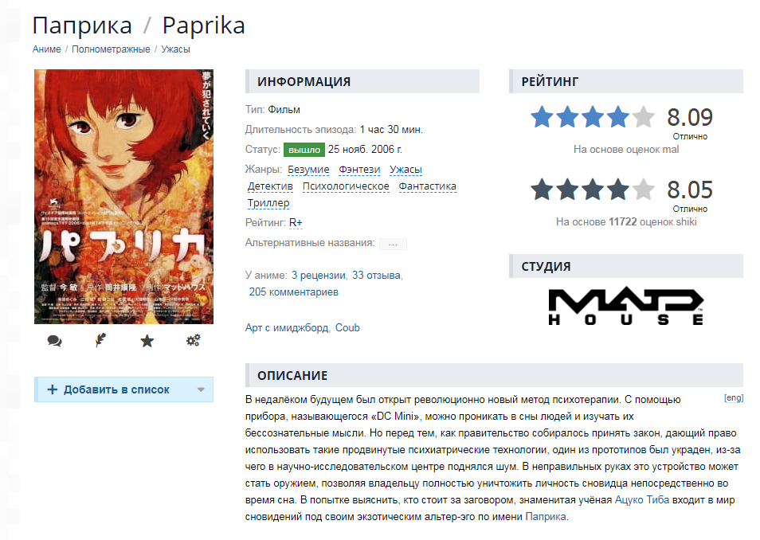760x540 pixels.
Task: Set rating on the shiki stars
Action: 592,190
